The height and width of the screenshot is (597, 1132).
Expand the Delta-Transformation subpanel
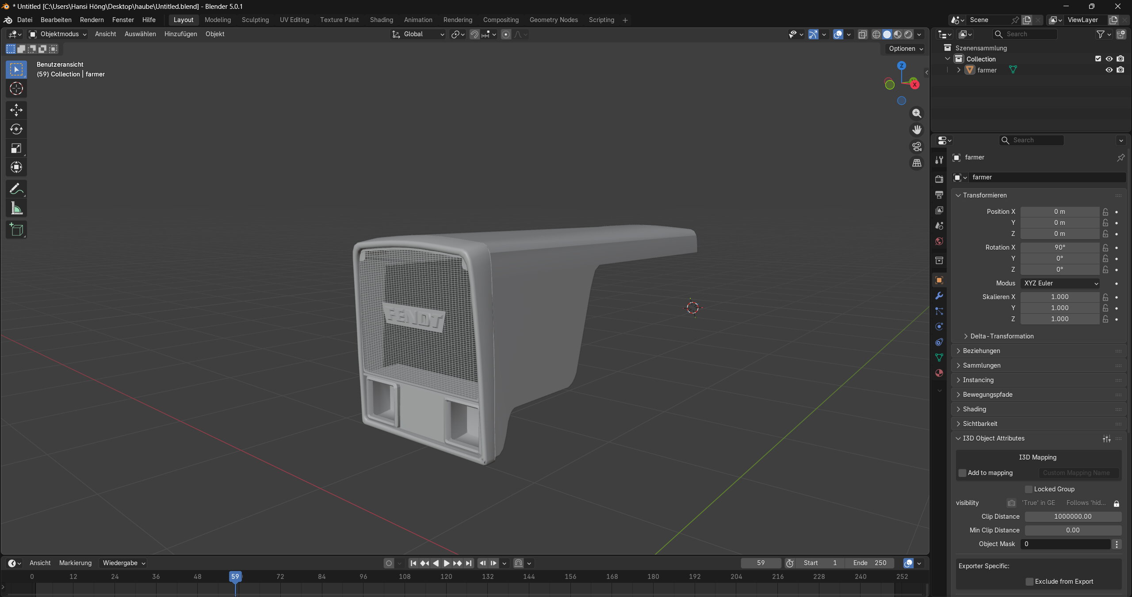[x=1002, y=336]
